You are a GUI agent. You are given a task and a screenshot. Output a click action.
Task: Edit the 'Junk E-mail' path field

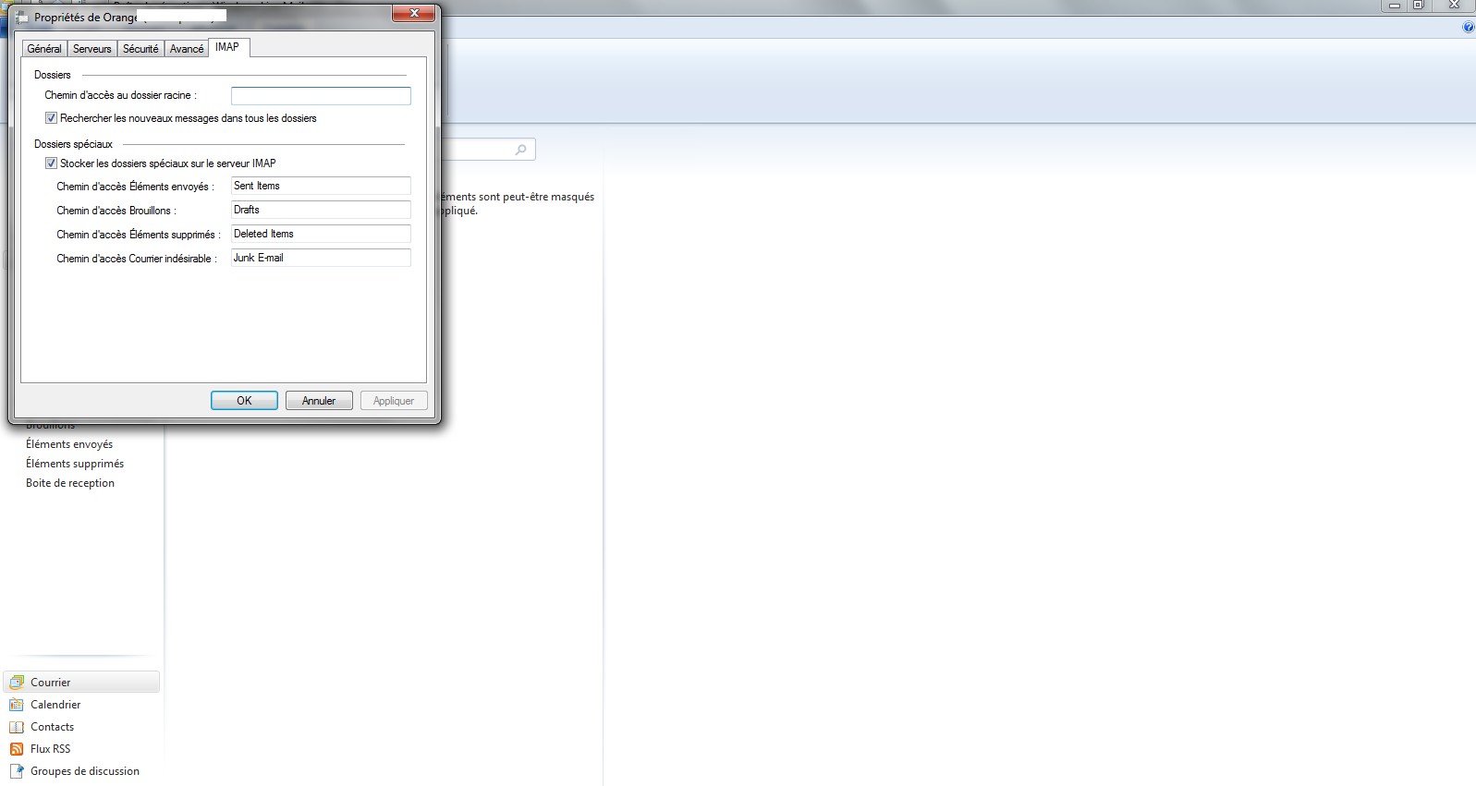[x=321, y=259]
